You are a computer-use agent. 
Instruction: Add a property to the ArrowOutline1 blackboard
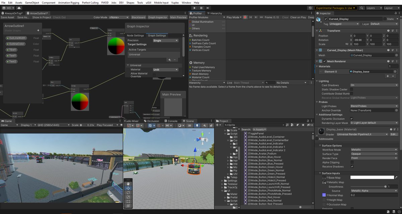point(38,31)
